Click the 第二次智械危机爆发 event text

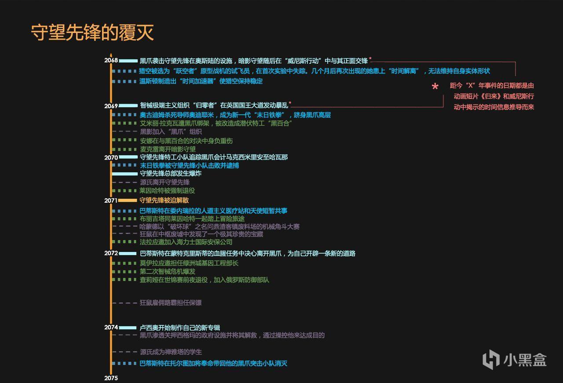[167, 271]
